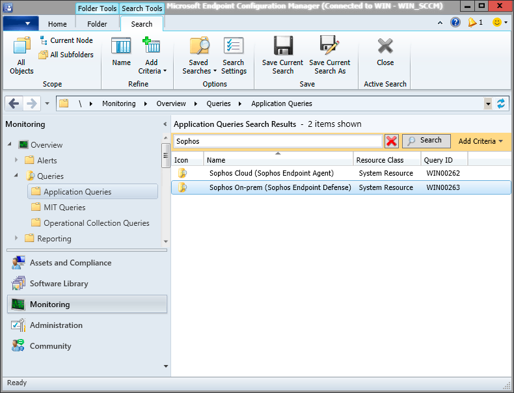Image resolution: width=514 pixels, height=393 pixels.
Task: Open Add Criteria dropdown in search bar
Action: [481, 141]
